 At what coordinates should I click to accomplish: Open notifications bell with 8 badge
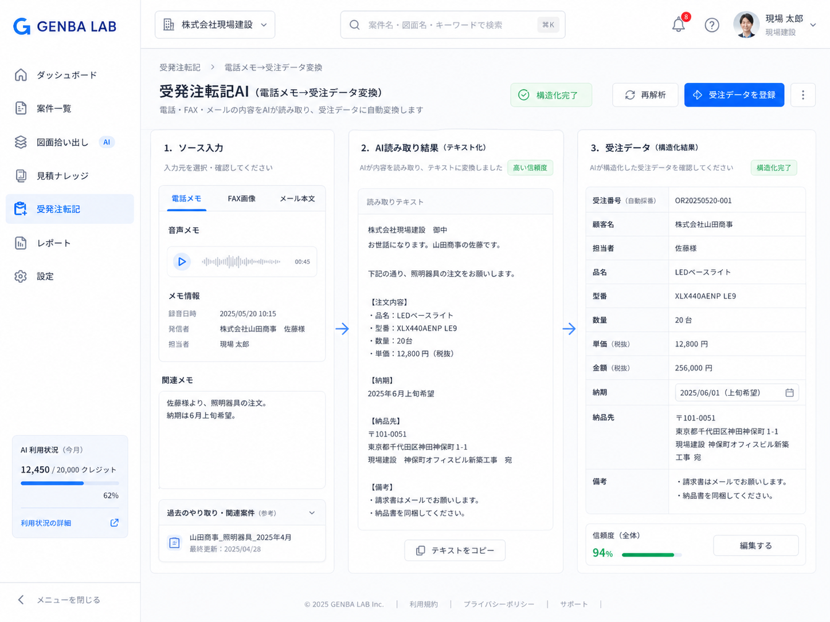coord(679,24)
